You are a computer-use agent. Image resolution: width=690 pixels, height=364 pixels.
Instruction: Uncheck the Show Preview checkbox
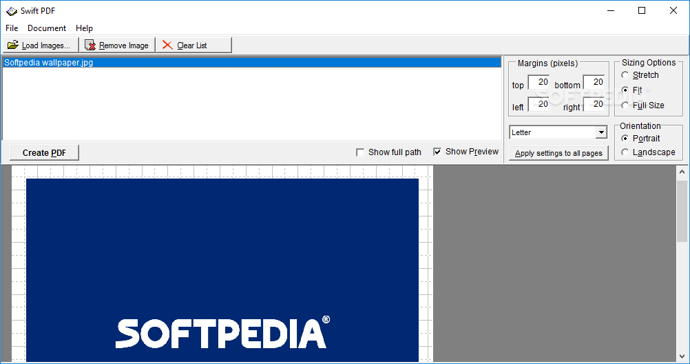(x=437, y=152)
